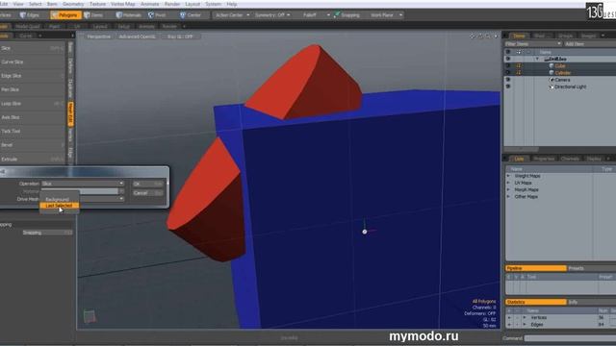Select the Slice tool
Image resolution: width=616 pixels, height=346 pixels.
point(32,48)
